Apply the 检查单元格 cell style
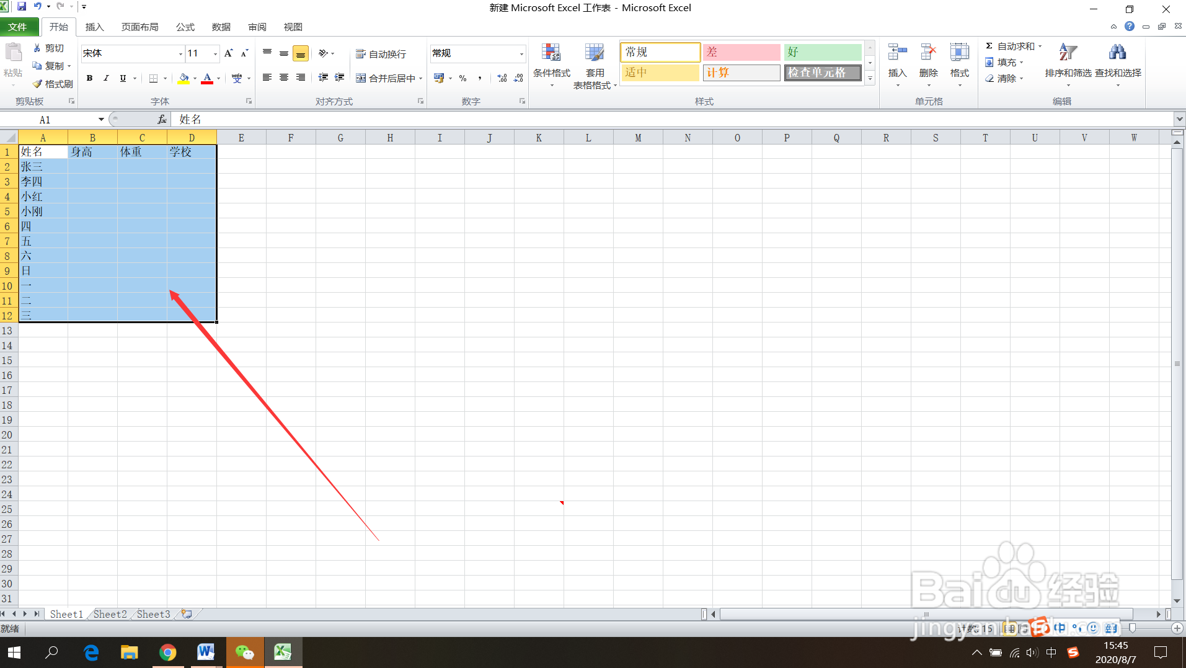 tap(822, 73)
